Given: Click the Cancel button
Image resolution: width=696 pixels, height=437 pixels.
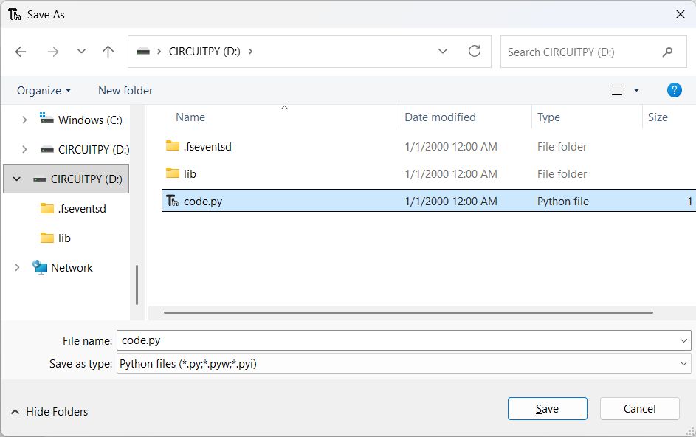Looking at the screenshot, I should (639, 408).
